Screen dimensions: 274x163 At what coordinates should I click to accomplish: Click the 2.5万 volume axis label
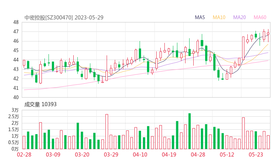13,117
